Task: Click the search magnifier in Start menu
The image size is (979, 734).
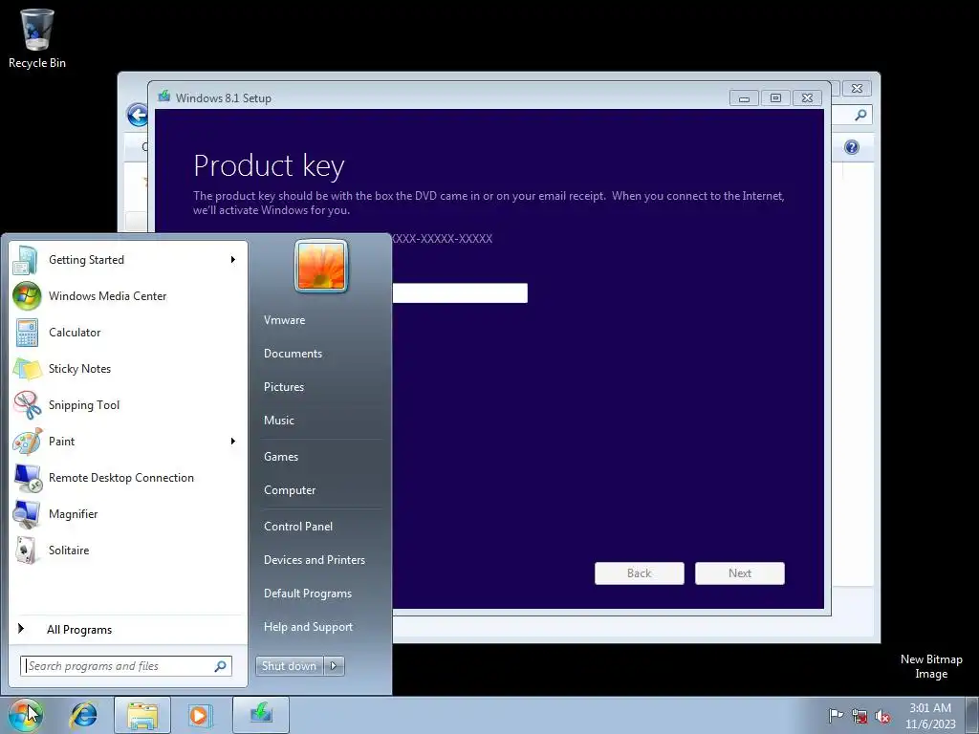Action: coord(221,666)
